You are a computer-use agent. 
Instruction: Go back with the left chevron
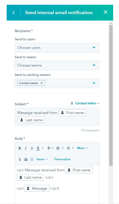[14, 13]
